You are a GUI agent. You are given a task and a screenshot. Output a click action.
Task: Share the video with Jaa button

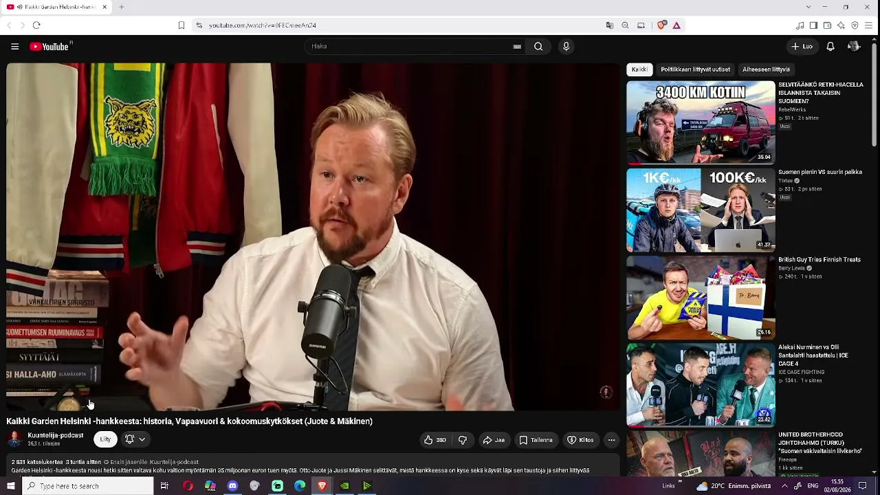click(x=494, y=440)
